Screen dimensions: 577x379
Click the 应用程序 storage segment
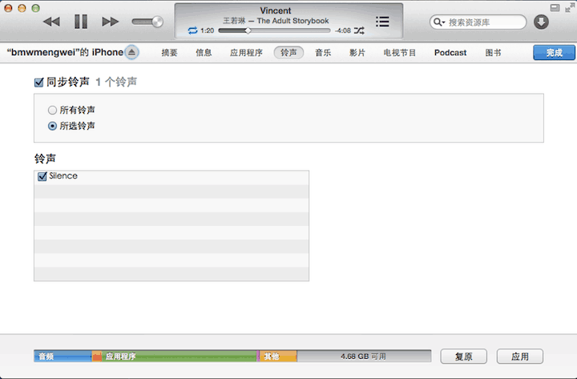click(x=180, y=357)
